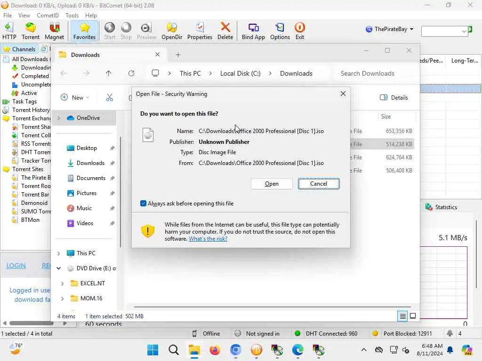The width and height of the screenshot is (482, 361).
Task: Click the Cut scissors icon in Explorer
Action: (109, 98)
